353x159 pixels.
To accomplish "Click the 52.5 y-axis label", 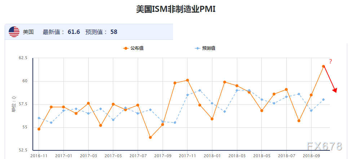I will pos(23,150).
